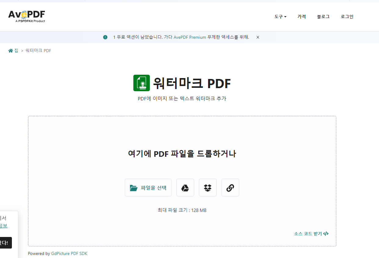
Task: Go to the 가격 page
Action: coord(302,17)
